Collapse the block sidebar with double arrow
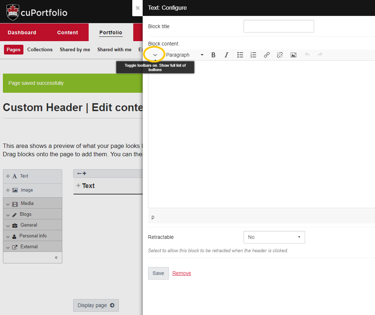The width and height of the screenshot is (375, 315). [56, 258]
